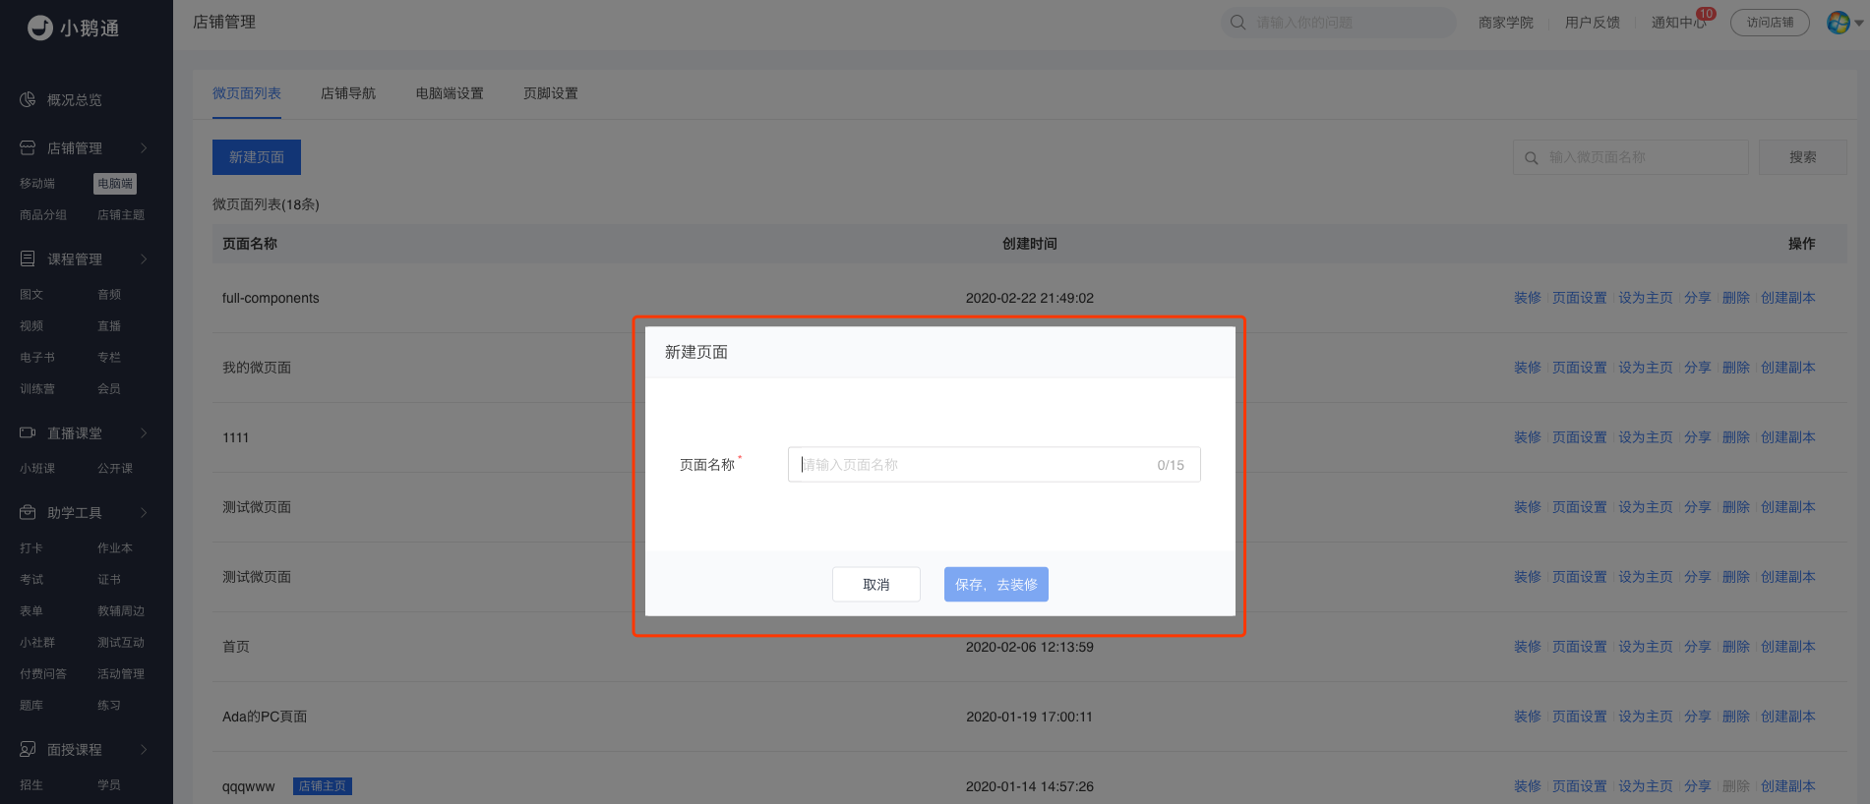Click the 概况总览 pie-chart icon
The height and width of the screenshot is (804, 1870).
pos(28,99)
